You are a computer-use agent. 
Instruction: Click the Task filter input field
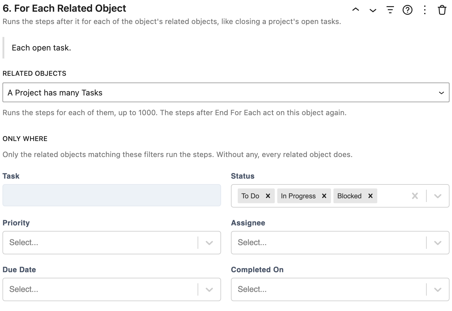pyautogui.click(x=112, y=195)
